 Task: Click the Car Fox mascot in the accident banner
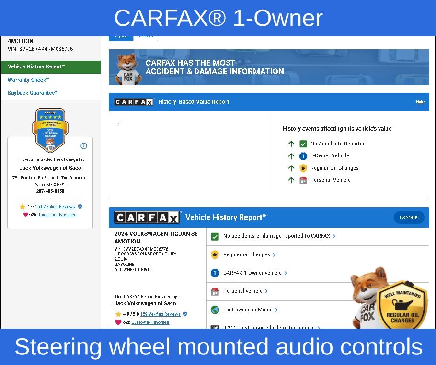pos(127,69)
